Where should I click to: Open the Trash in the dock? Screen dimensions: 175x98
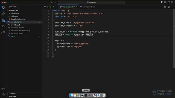point(104,95)
